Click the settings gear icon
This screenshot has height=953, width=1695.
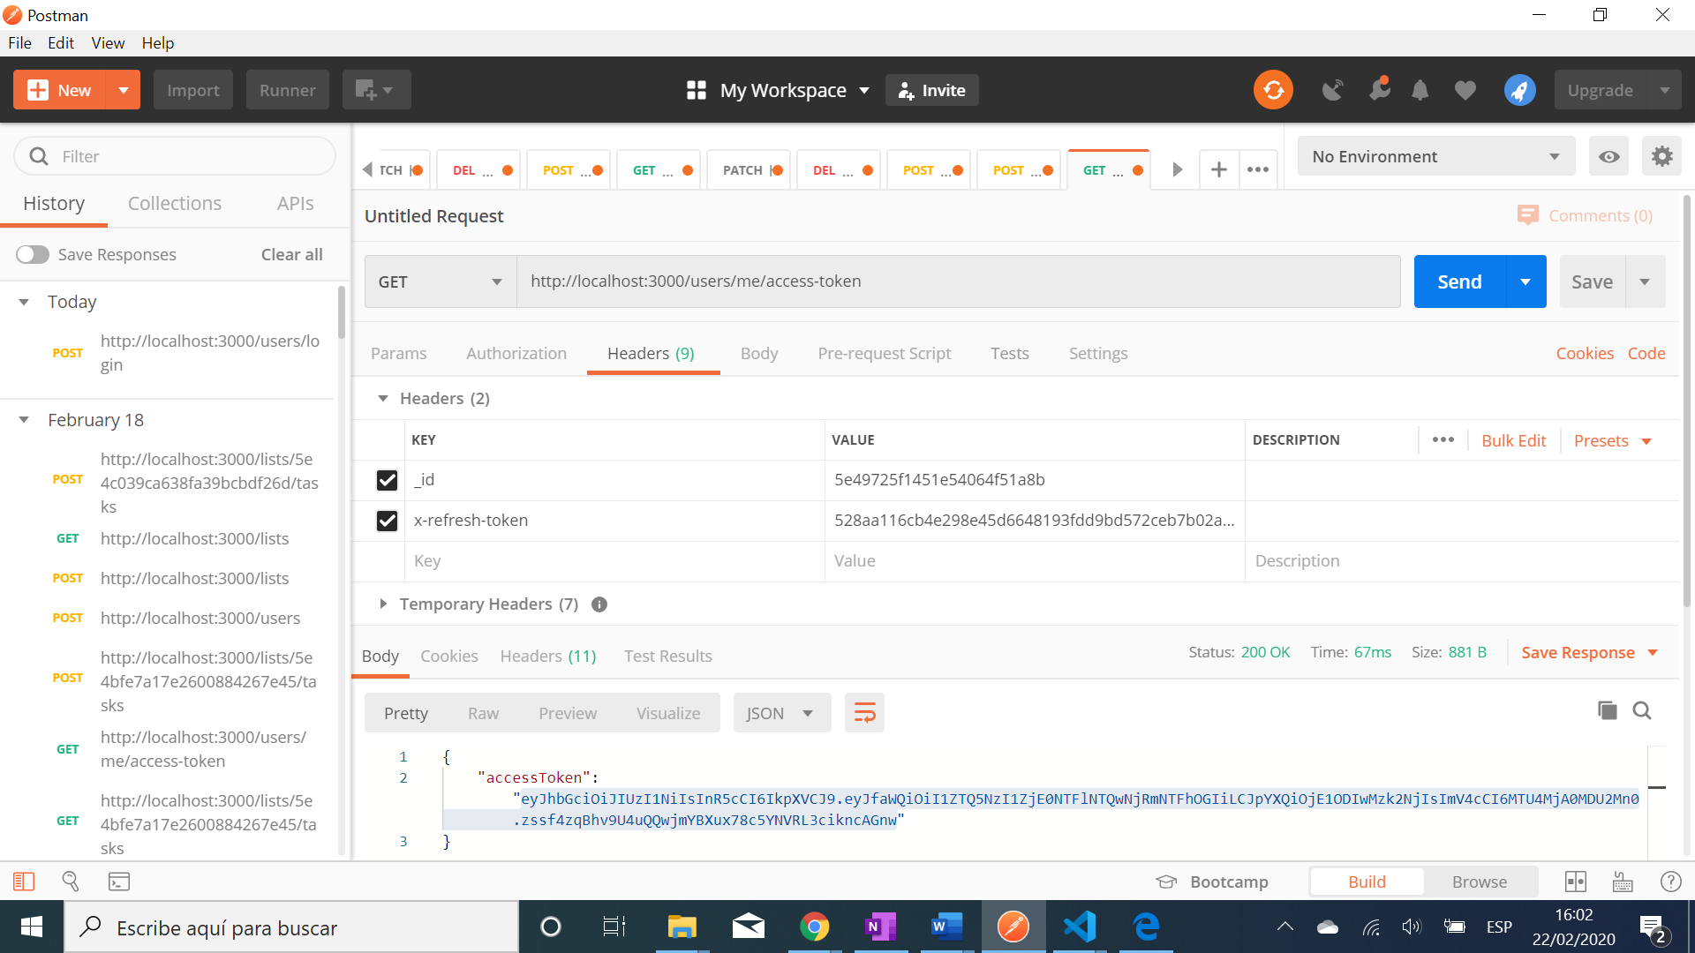(x=1665, y=154)
